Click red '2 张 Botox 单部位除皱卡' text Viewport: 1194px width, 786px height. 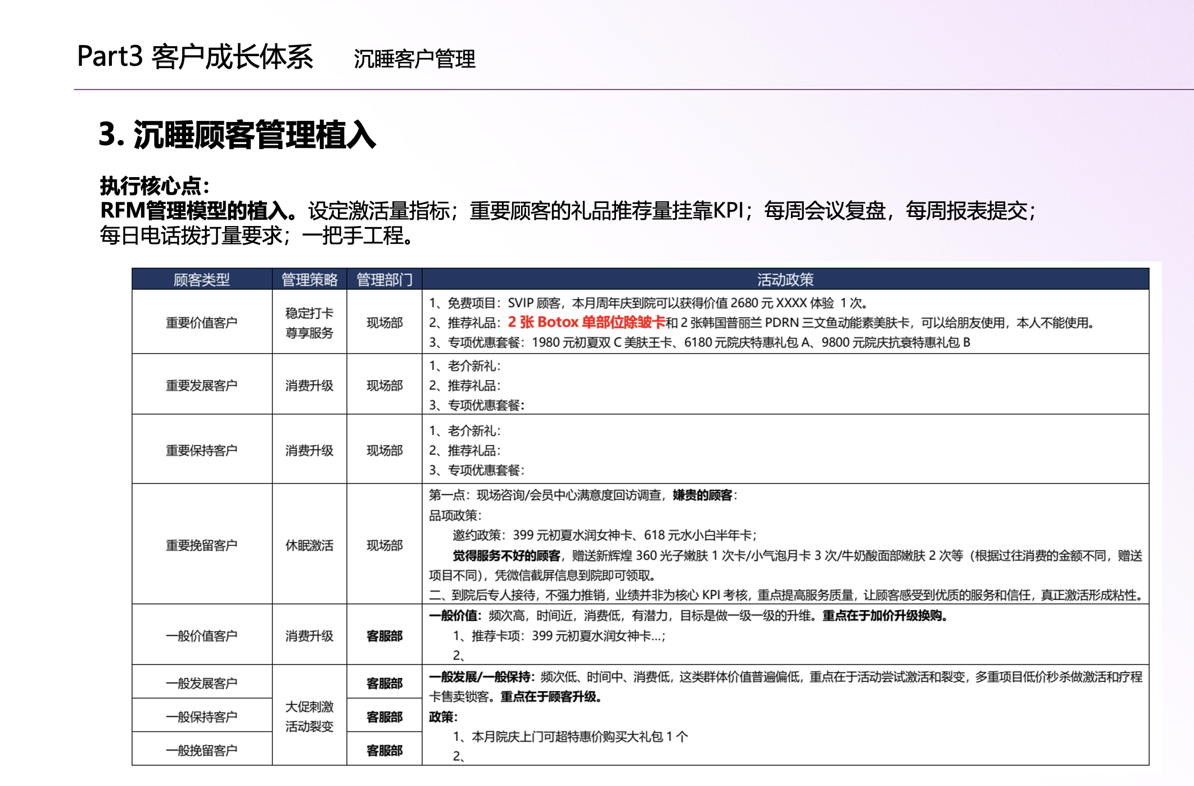pos(586,322)
